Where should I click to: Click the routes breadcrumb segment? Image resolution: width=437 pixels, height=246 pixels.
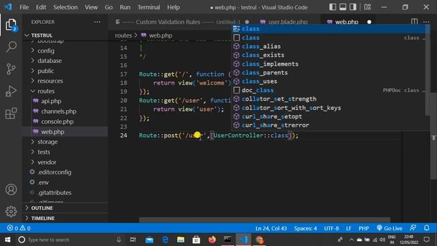click(x=123, y=36)
